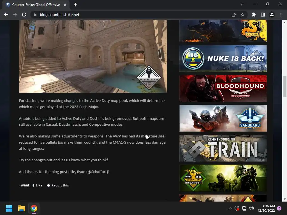Share the post via Reddit this
The width and height of the screenshot is (287, 215).
[x=58, y=185]
